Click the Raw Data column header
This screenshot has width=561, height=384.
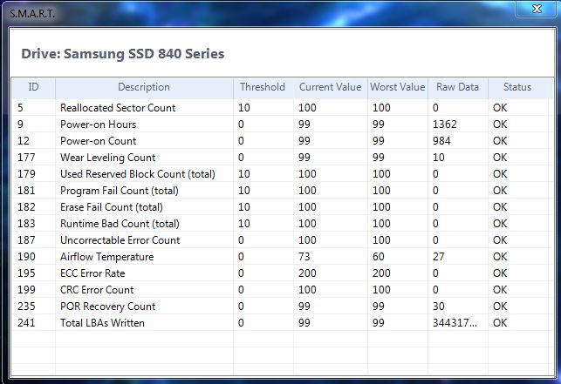457,88
